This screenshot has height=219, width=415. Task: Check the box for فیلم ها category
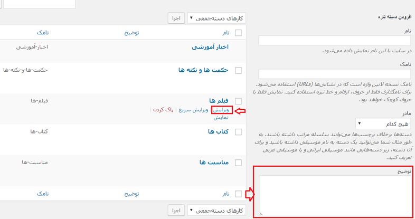point(238,101)
